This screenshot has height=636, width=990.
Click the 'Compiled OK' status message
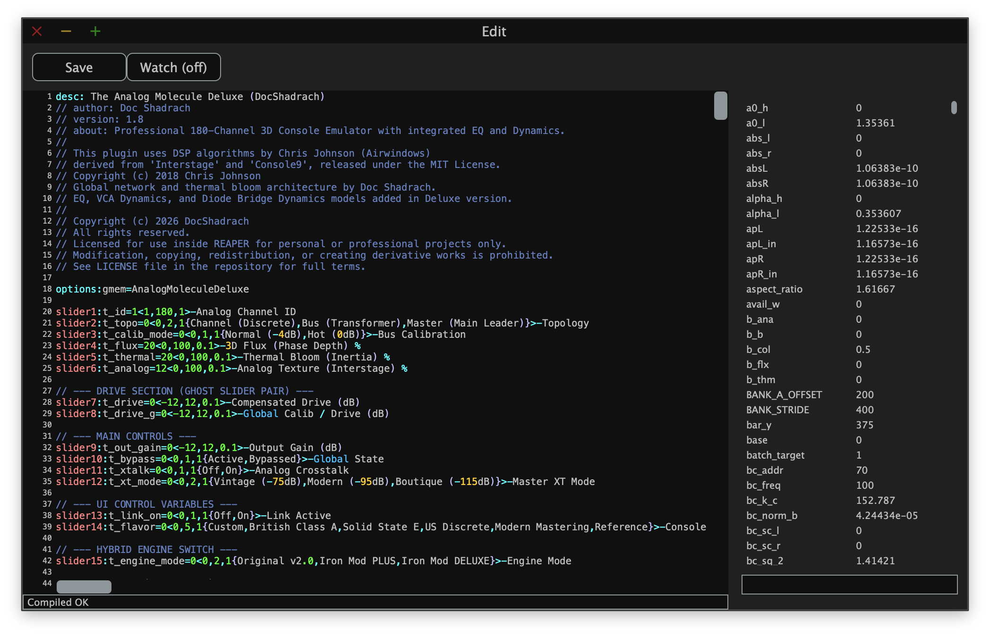pyautogui.click(x=58, y=603)
